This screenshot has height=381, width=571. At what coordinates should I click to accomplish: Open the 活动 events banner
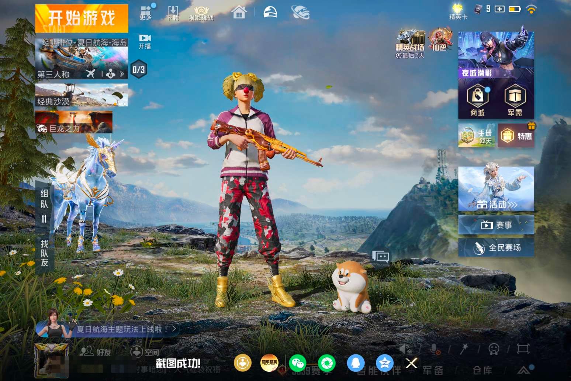point(496,188)
